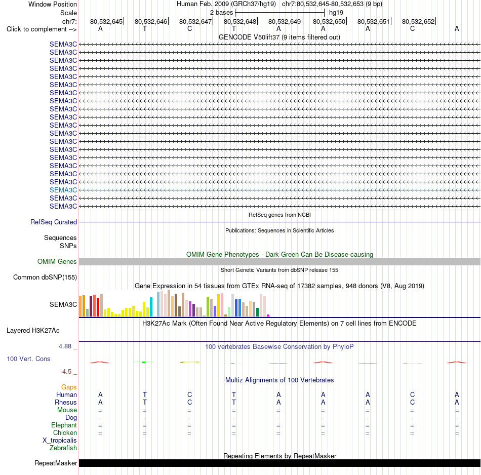
Task: Click SEMA3C label beside GTEx expression bars
Action: tap(63, 304)
